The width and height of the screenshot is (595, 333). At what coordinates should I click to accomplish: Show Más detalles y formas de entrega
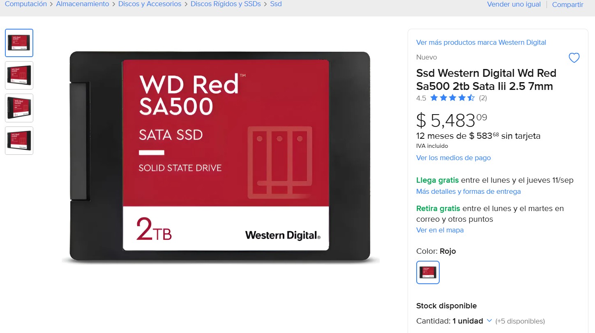click(x=468, y=191)
